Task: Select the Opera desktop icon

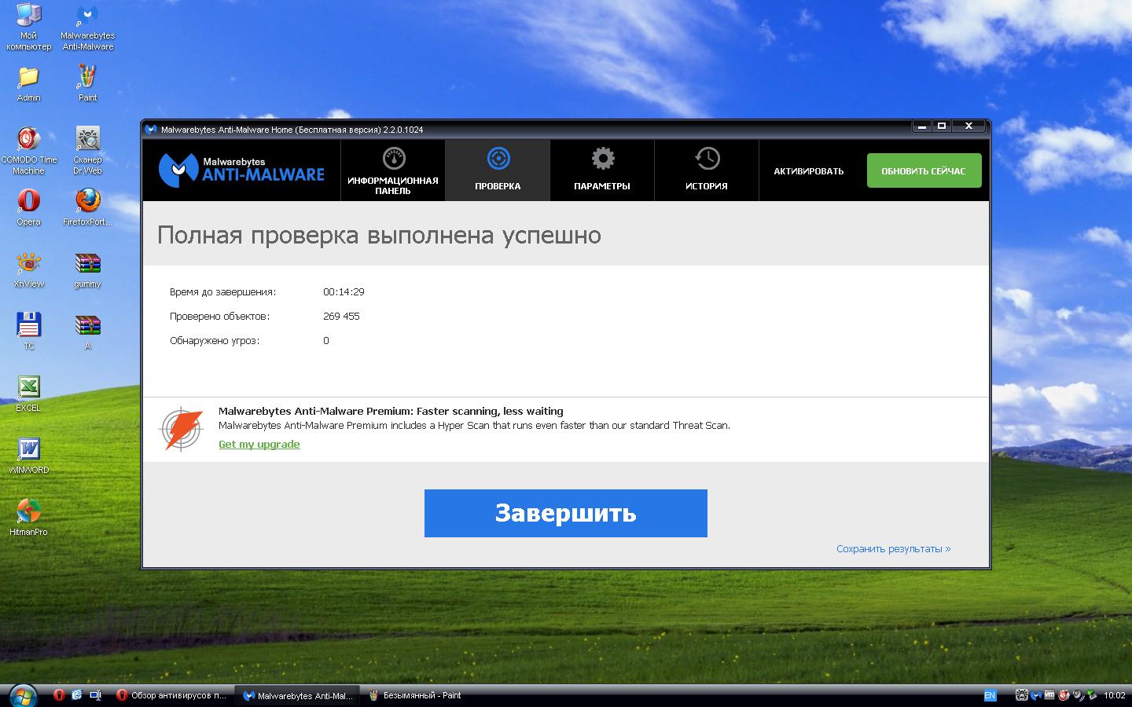Action: [x=29, y=207]
